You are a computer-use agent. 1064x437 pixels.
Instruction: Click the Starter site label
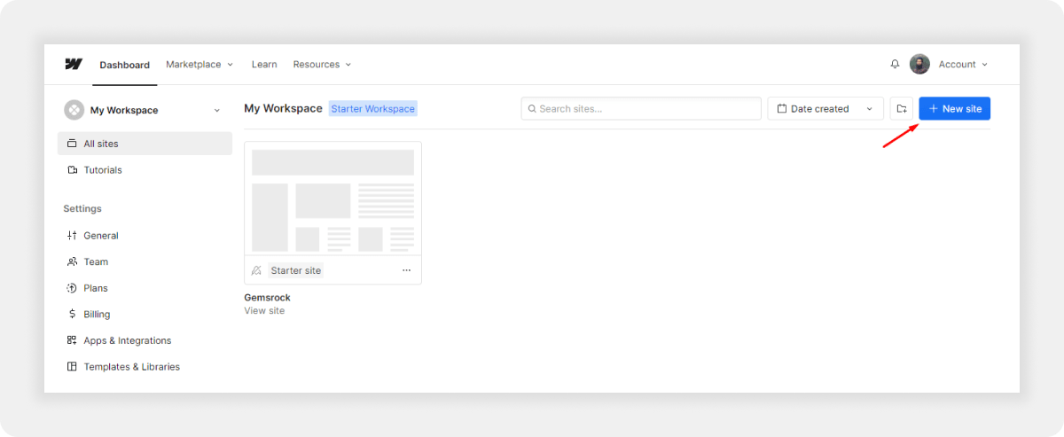[296, 270]
